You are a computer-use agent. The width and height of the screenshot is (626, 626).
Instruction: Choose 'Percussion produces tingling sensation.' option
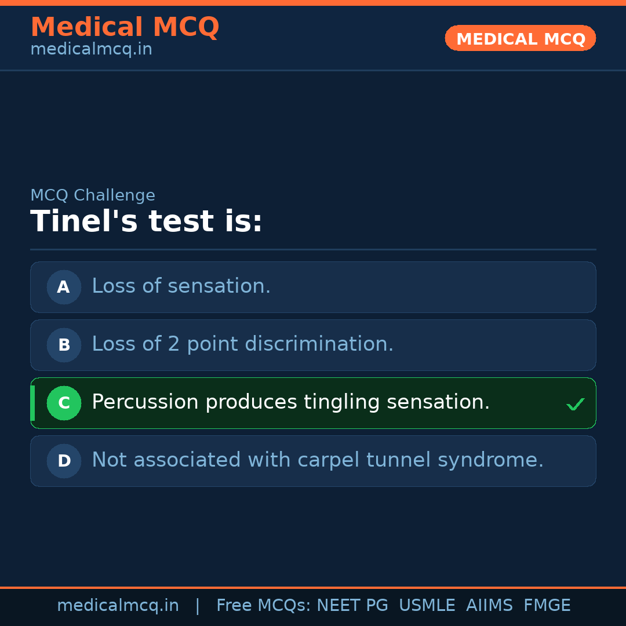290,402
